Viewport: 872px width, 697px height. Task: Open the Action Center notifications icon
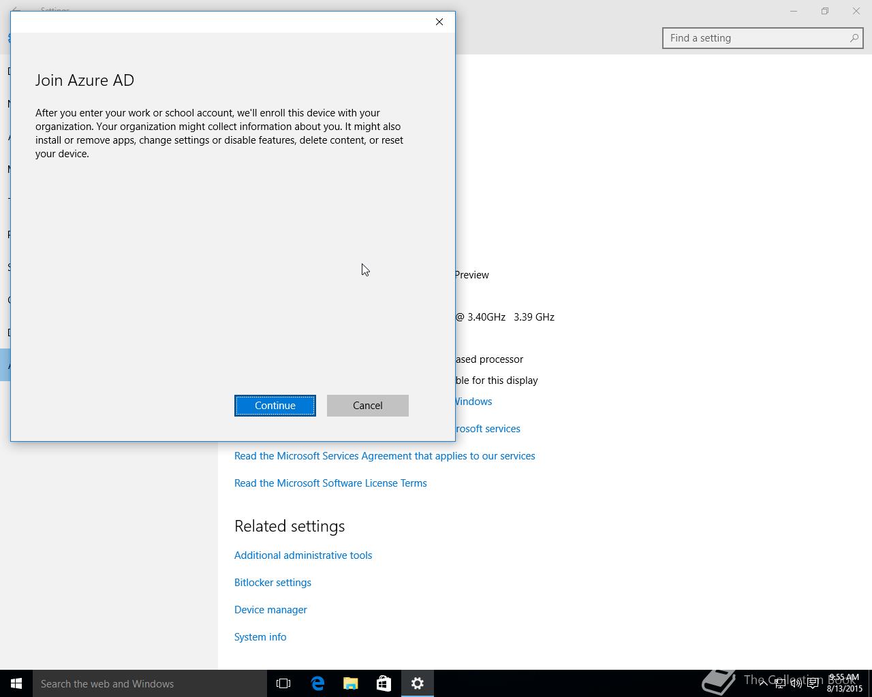pos(813,683)
